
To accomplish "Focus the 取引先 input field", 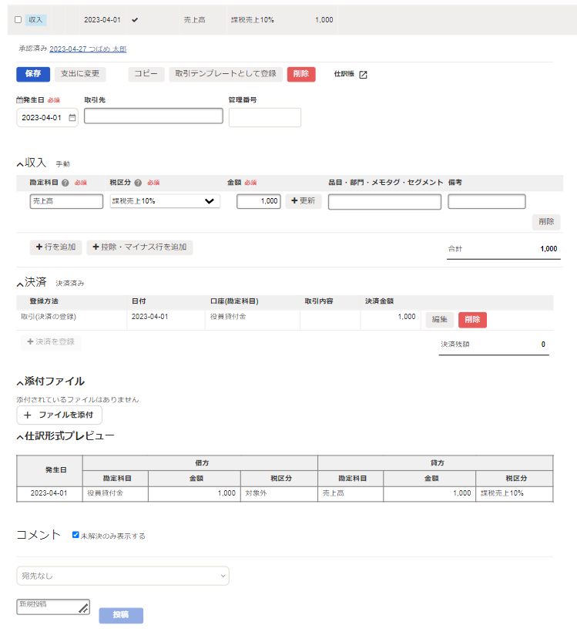I will point(153,116).
